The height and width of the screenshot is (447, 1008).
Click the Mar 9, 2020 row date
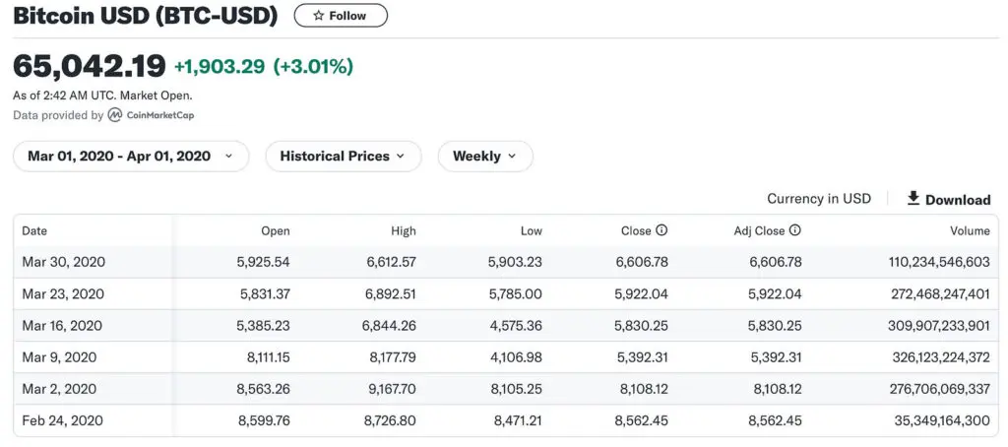coord(59,357)
